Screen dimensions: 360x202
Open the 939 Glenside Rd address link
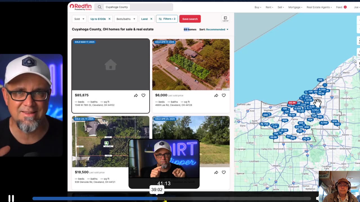95,182
